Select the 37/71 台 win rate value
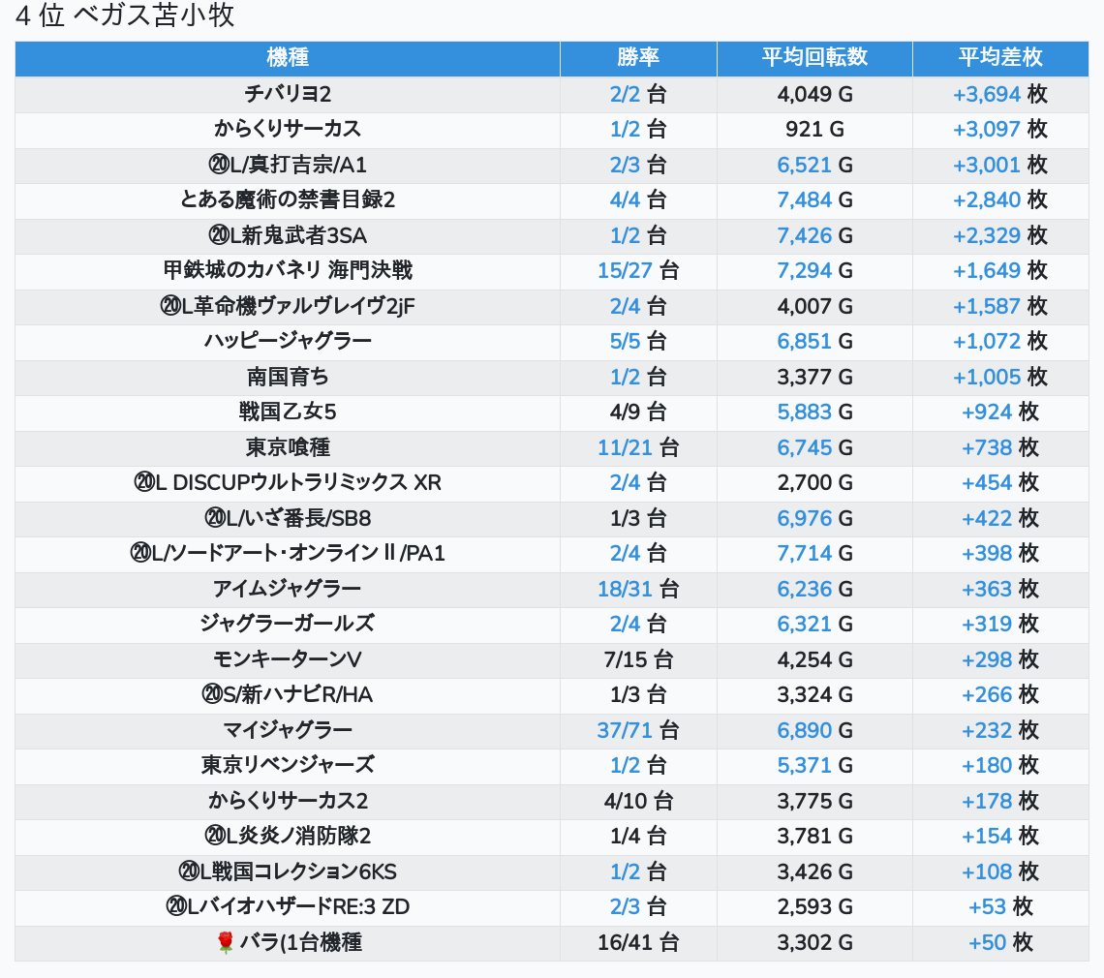Image resolution: width=1104 pixels, height=978 pixels. tap(638, 731)
